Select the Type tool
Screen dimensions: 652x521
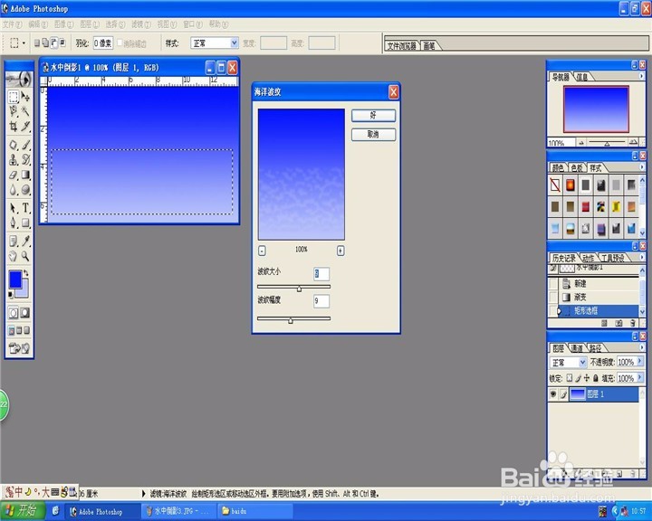coord(25,208)
